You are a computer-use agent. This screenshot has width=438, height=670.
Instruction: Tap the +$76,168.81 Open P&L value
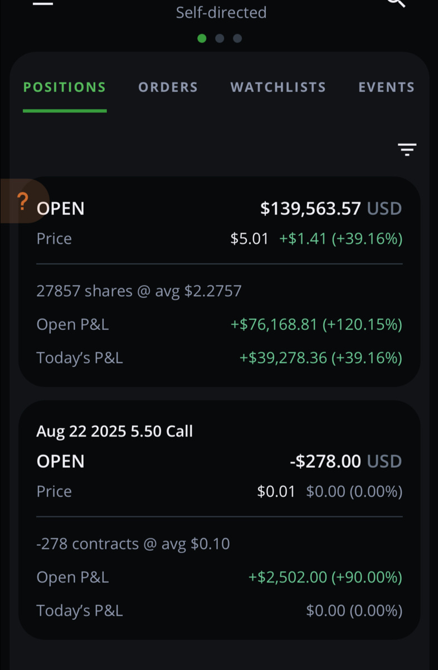pyautogui.click(x=317, y=324)
